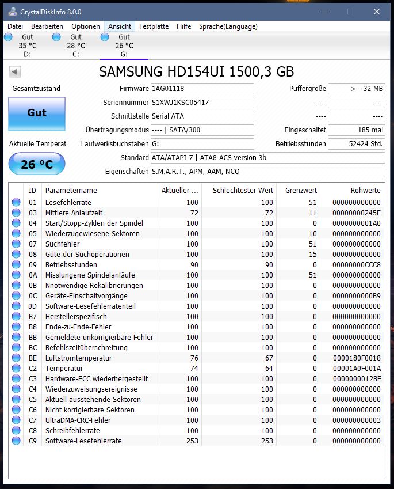
Task: Click the drive title SAMSUNG HD154UI 1500,3 GB
Action: (x=197, y=72)
